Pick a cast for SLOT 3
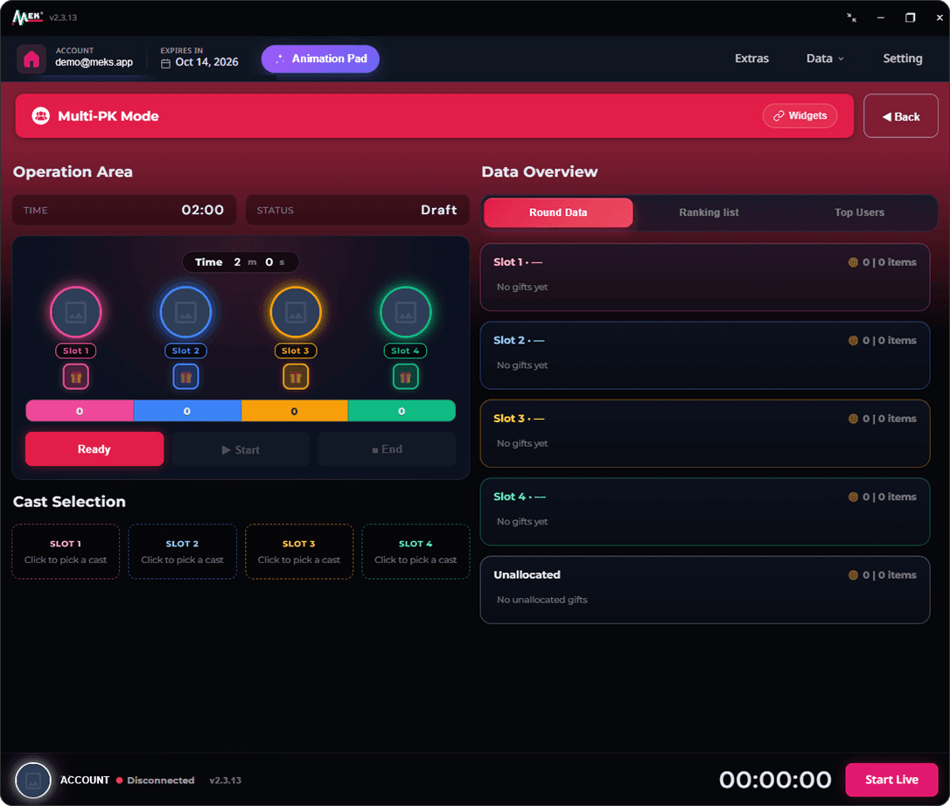Viewport: 950px width, 806px height. pyautogui.click(x=298, y=552)
